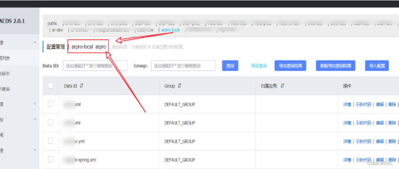Click the blue 查询 search button
399x169 pixels.
230,65
